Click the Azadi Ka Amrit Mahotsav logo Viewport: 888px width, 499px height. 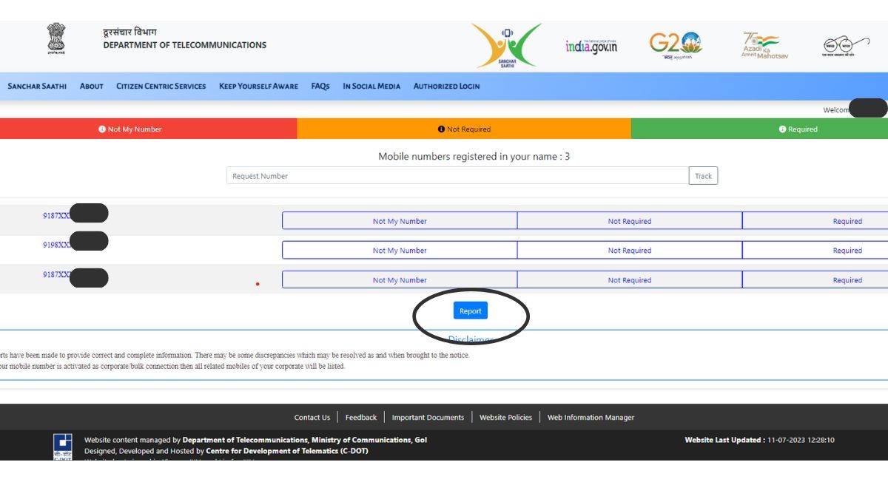coord(764,45)
